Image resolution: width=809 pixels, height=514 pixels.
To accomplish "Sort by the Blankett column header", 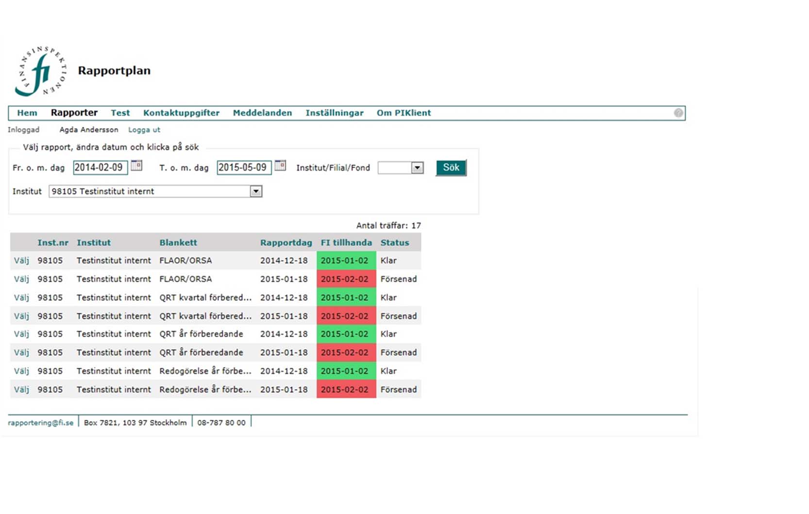I will (178, 242).
